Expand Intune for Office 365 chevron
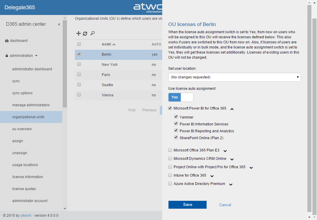This screenshot has width=317, height=220. [x=212, y=176]
